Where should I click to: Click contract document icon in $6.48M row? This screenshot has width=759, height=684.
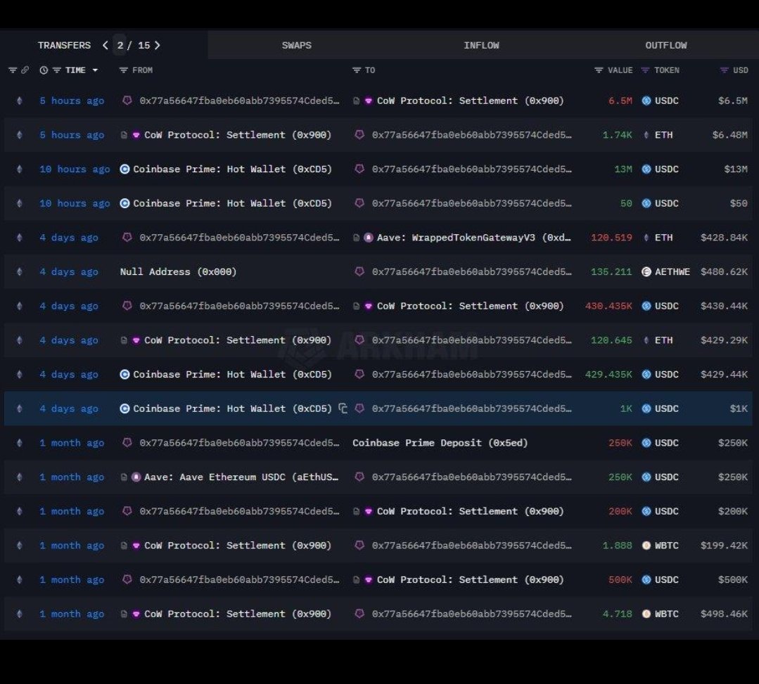[124, 135]
